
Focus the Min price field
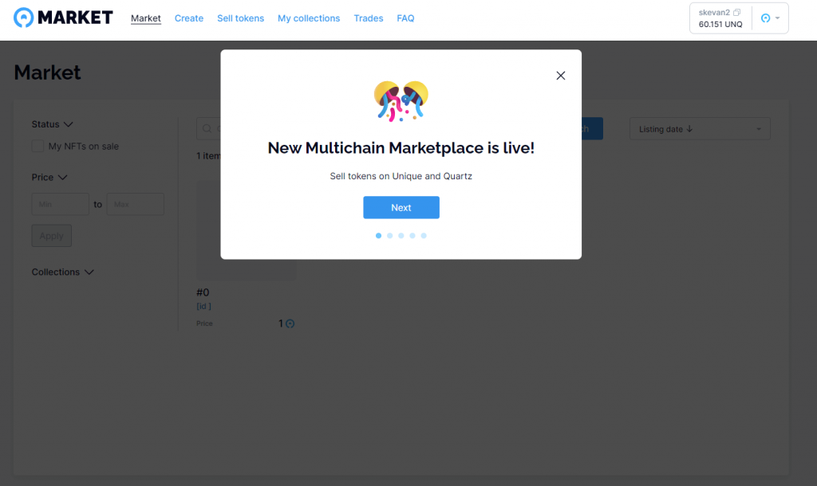click(61, 205)
